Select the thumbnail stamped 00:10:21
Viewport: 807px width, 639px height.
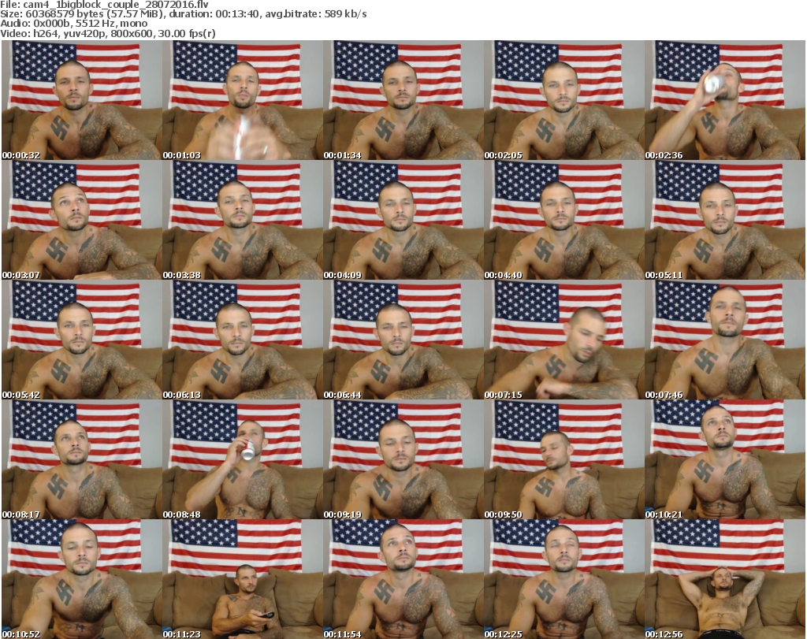point(725,459)
